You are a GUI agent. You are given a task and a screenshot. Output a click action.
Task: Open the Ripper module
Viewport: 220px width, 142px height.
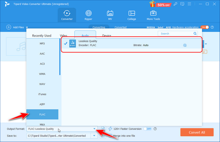[88, 15]
